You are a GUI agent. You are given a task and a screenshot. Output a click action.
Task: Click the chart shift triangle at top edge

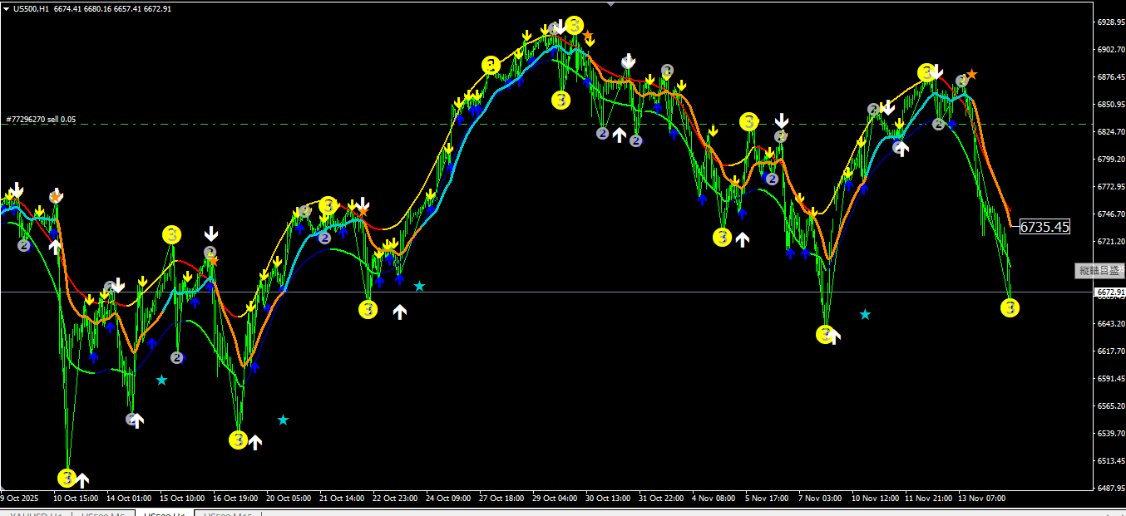click(x=611, y=3)
